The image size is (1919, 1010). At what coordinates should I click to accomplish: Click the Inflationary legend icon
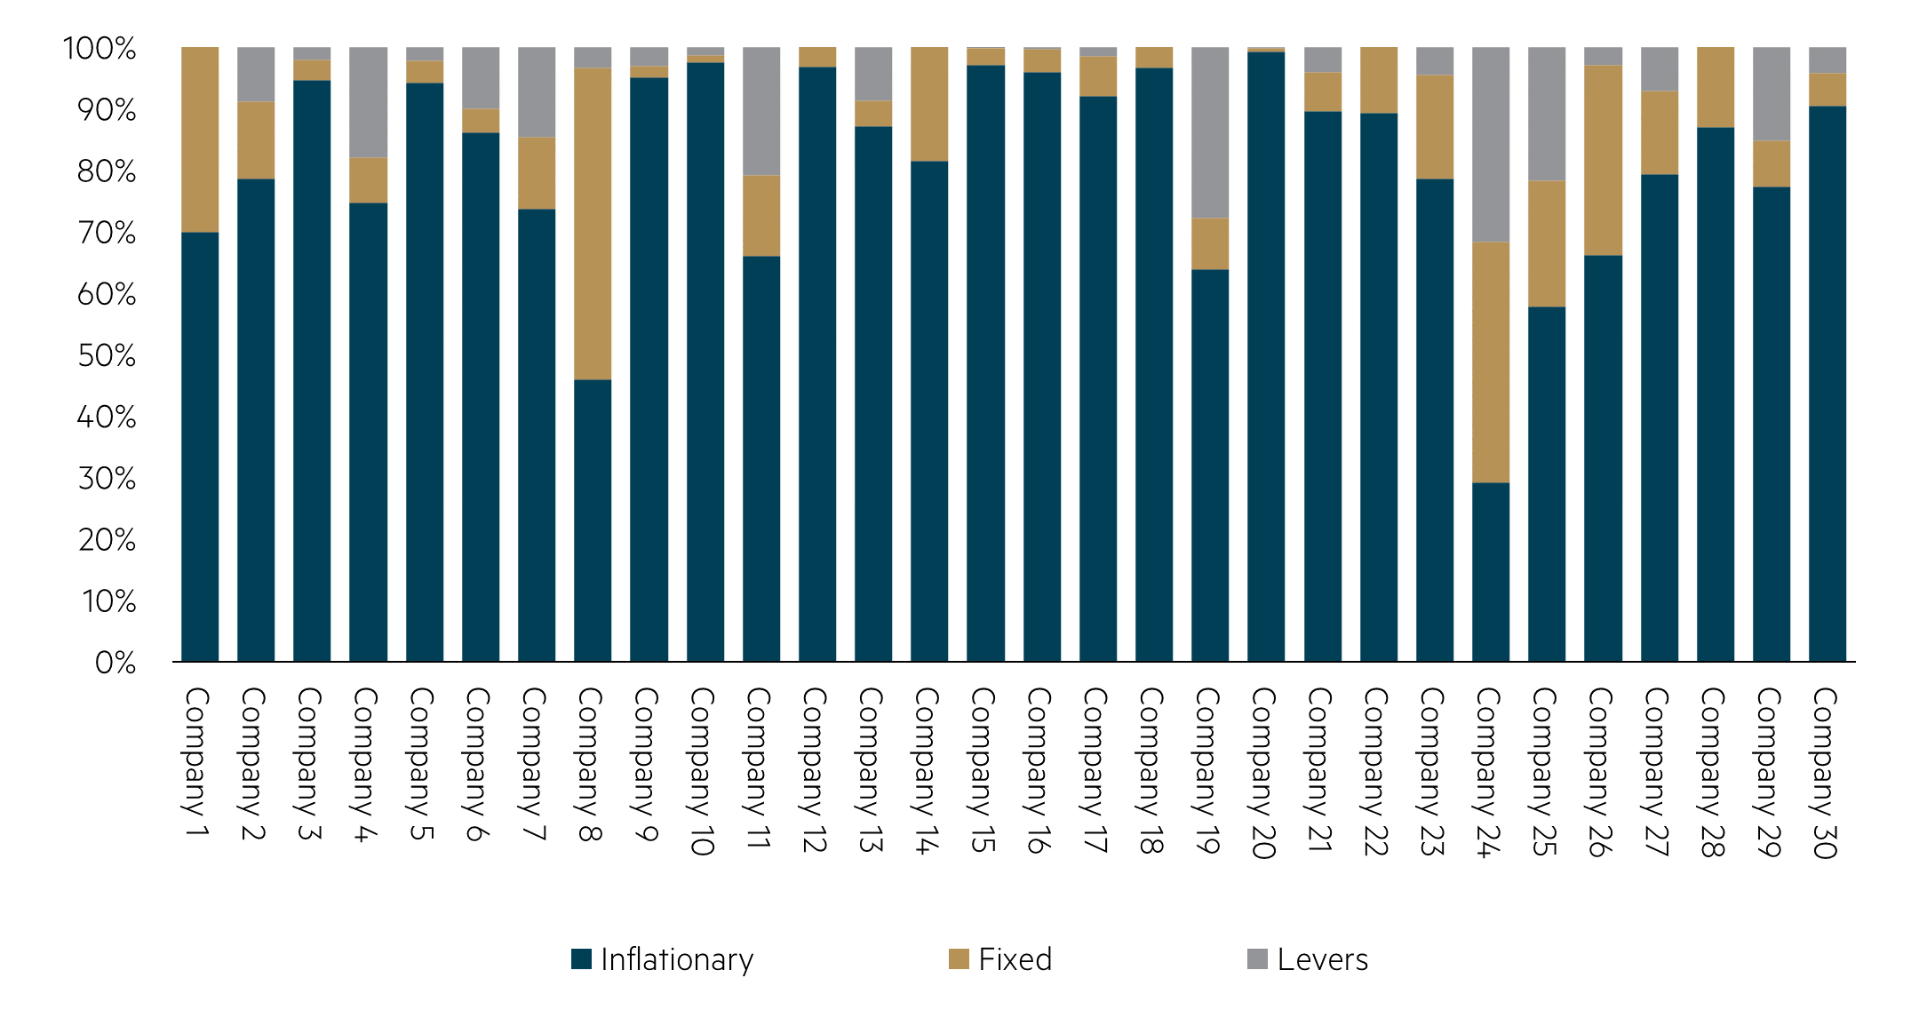[584, 957]
